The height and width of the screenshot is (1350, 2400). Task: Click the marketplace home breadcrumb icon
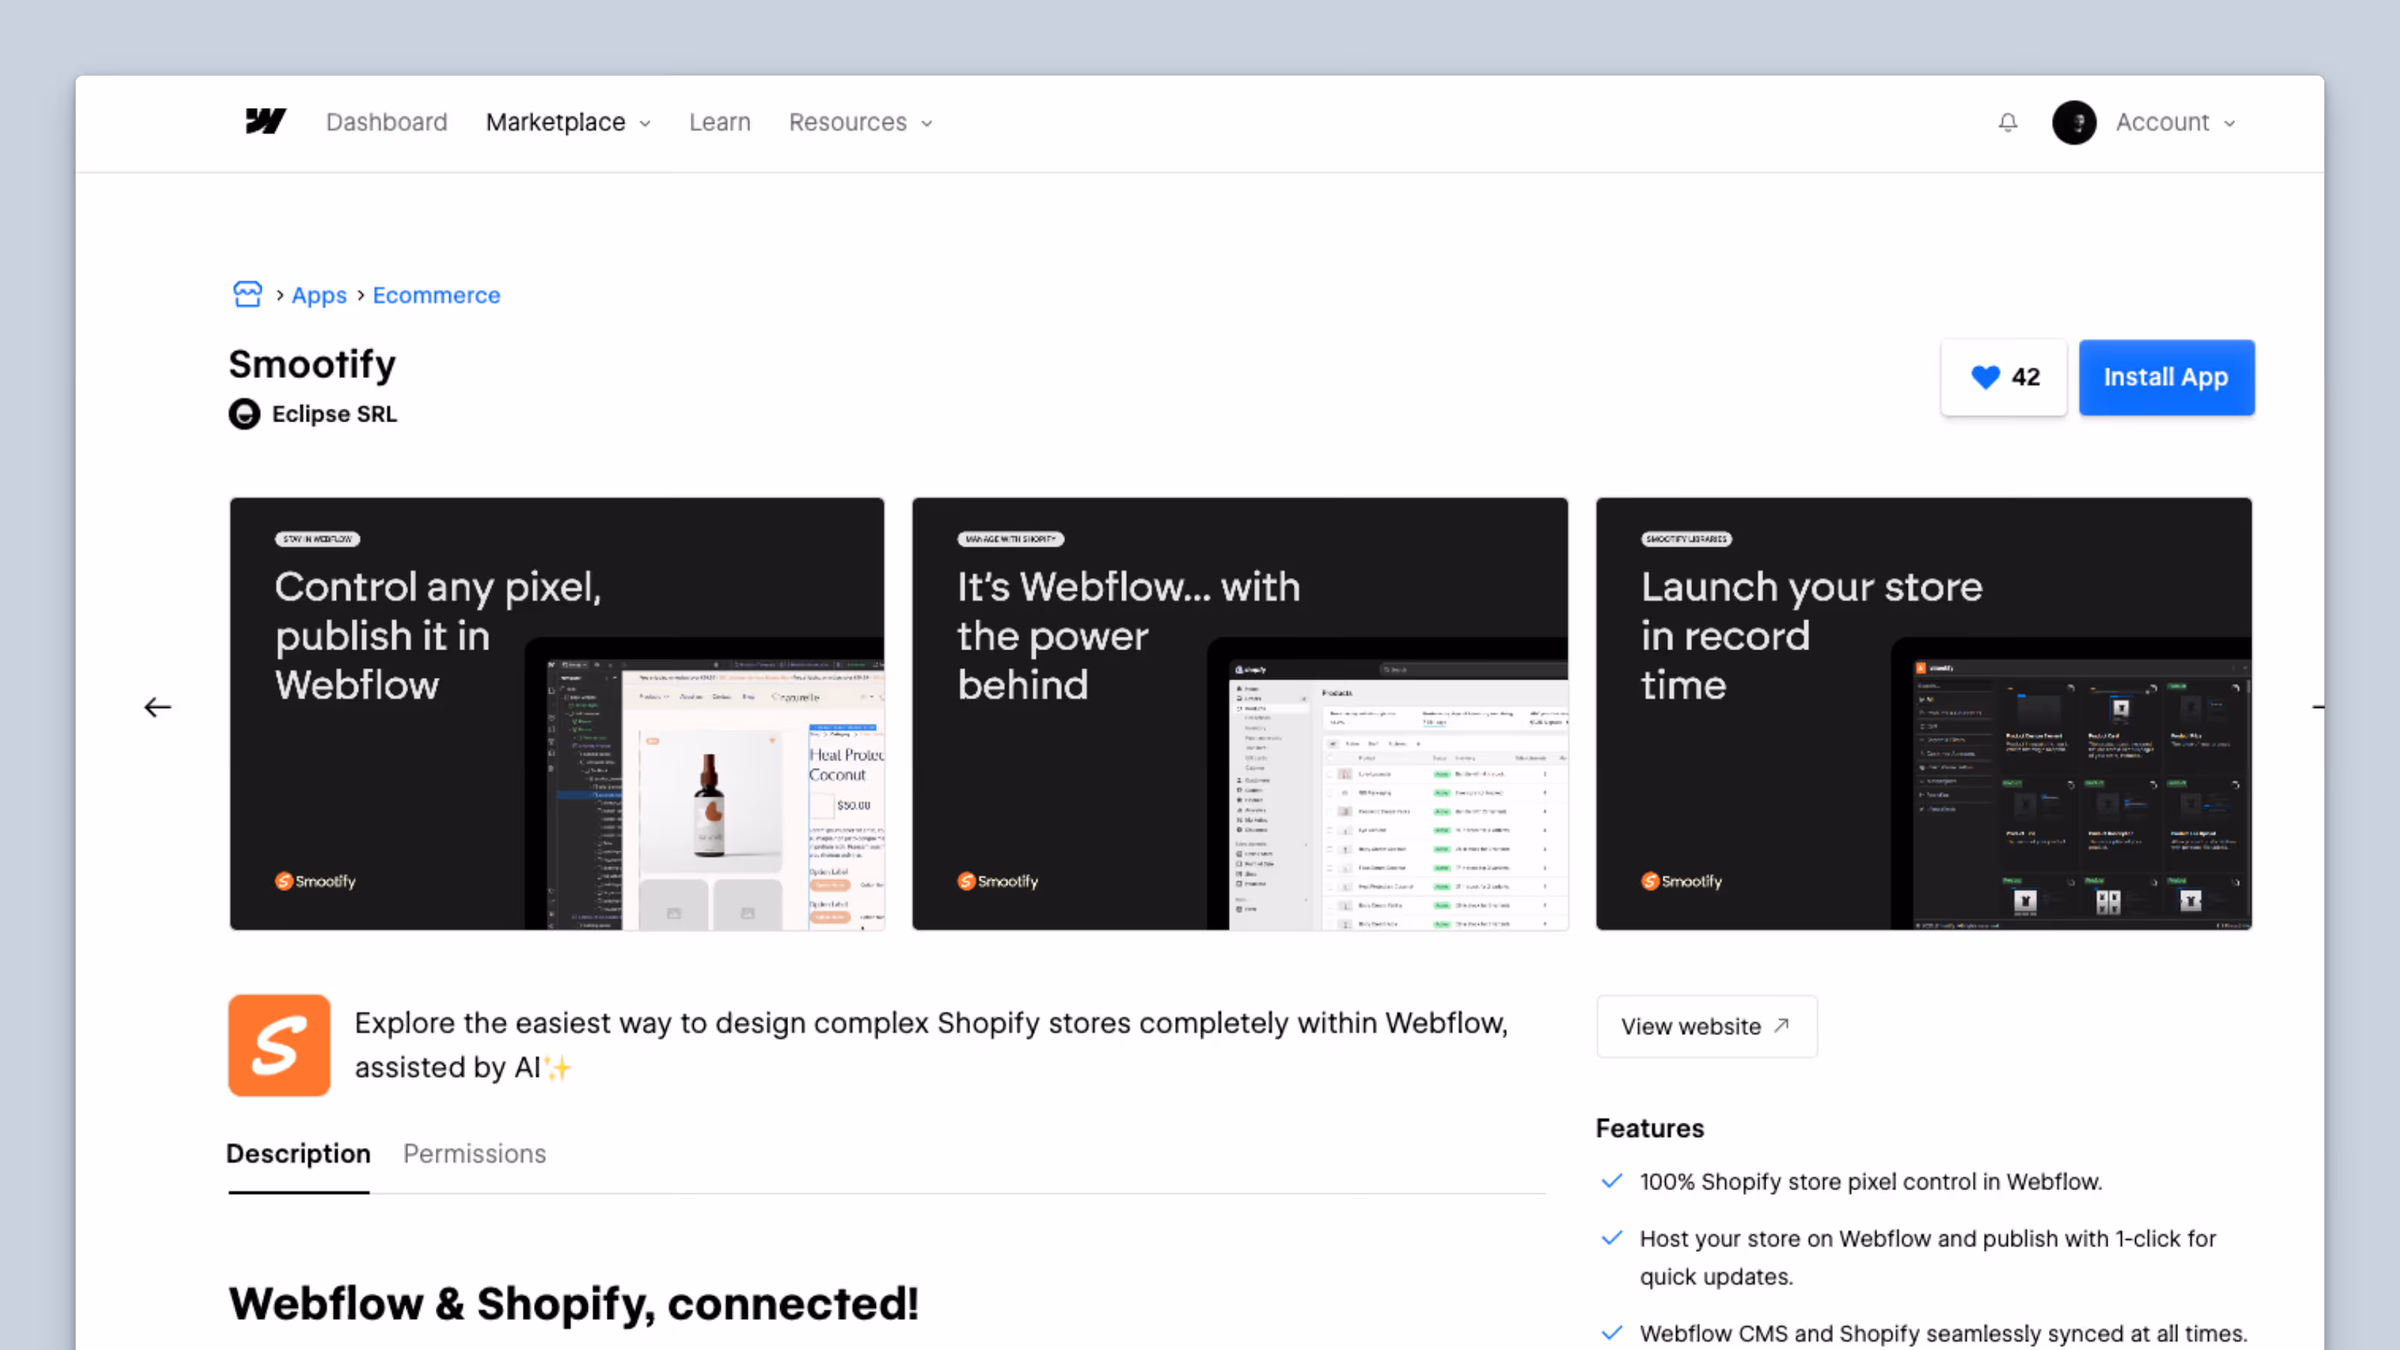coord(247,295)
